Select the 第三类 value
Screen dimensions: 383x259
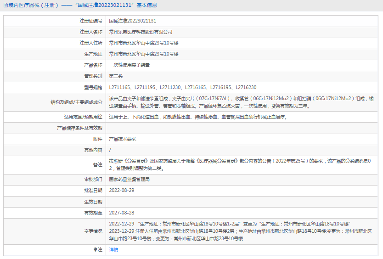click(x=116, y=76)
